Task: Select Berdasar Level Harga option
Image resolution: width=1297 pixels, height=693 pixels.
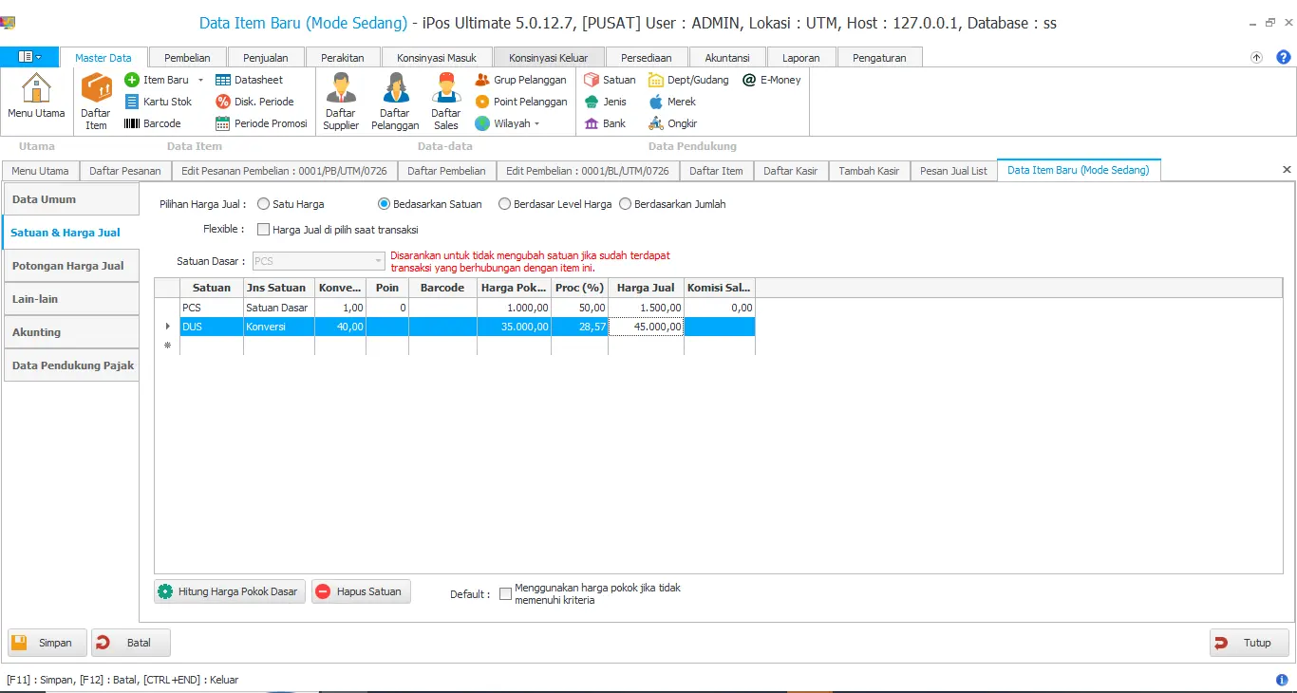Action: [x=505, y=204]
